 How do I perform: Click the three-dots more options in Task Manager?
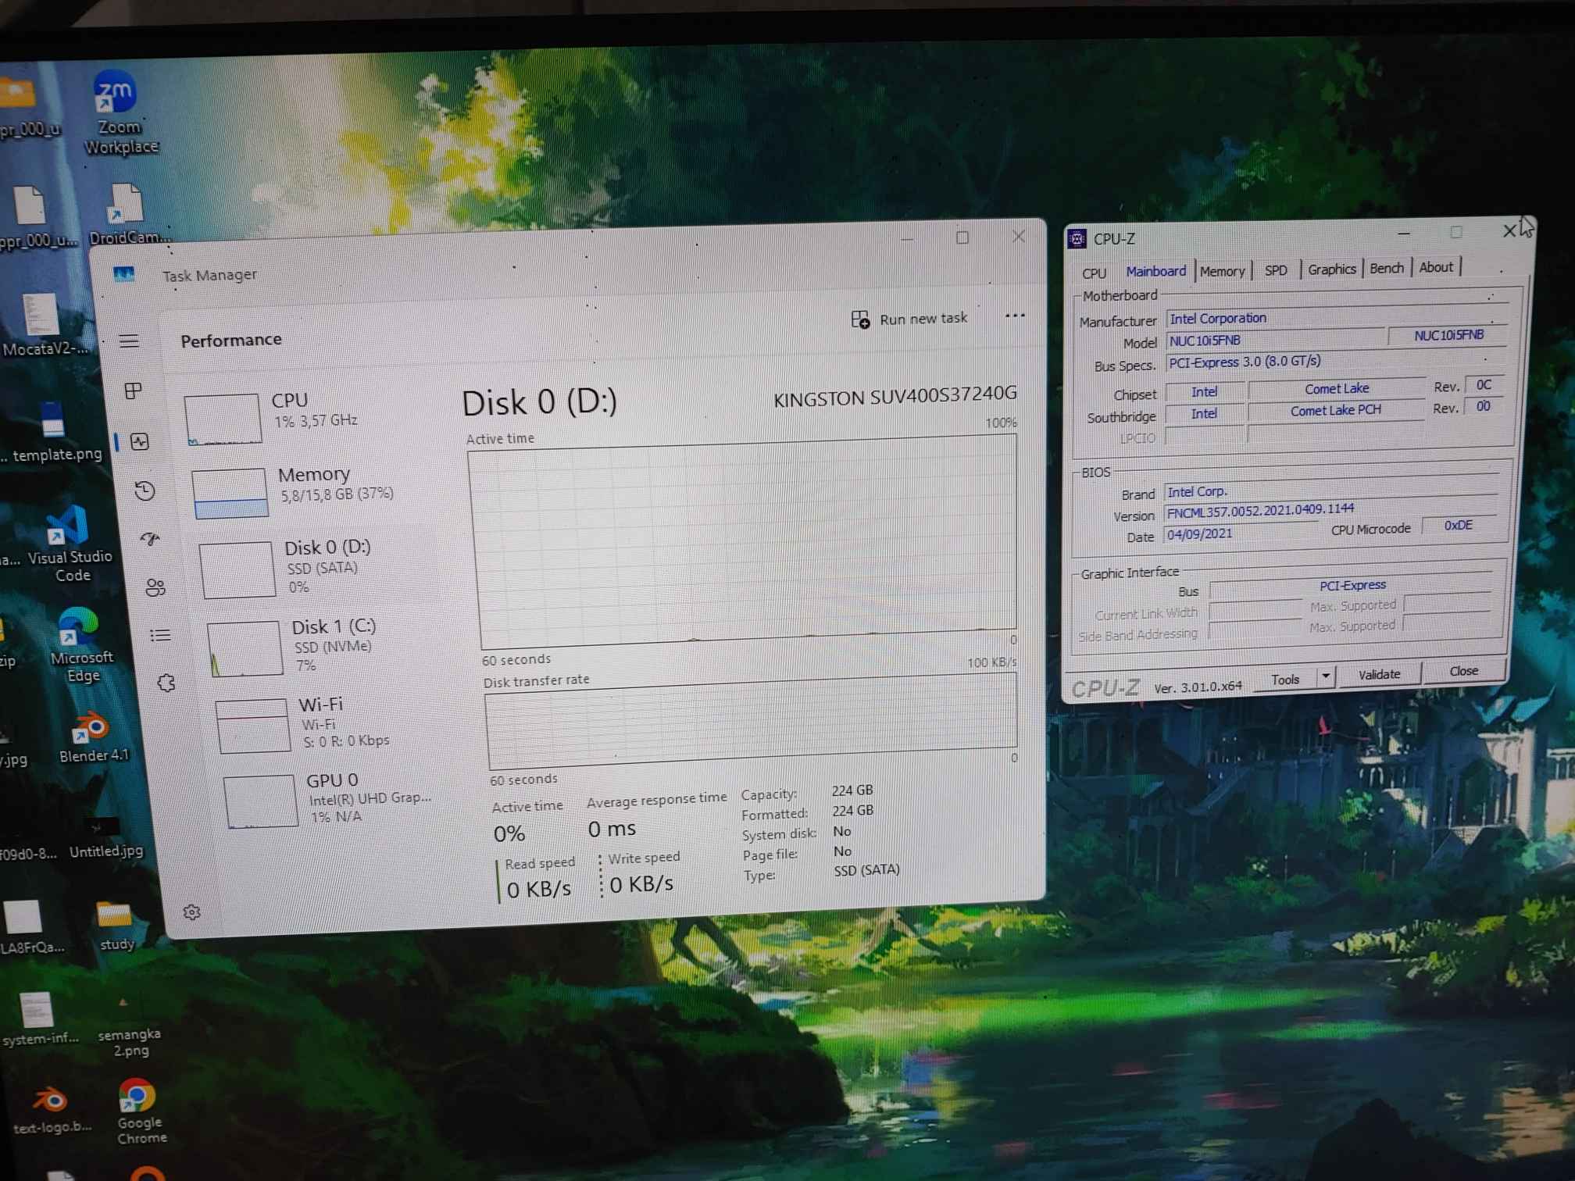[1015, 316]
